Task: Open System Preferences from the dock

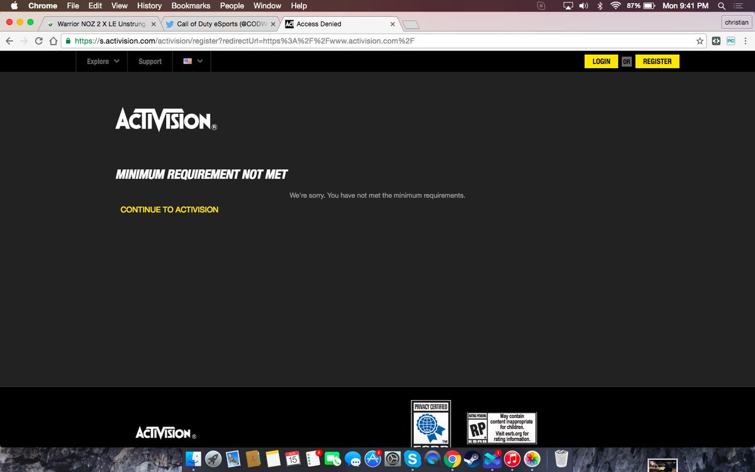Action: 393,459
